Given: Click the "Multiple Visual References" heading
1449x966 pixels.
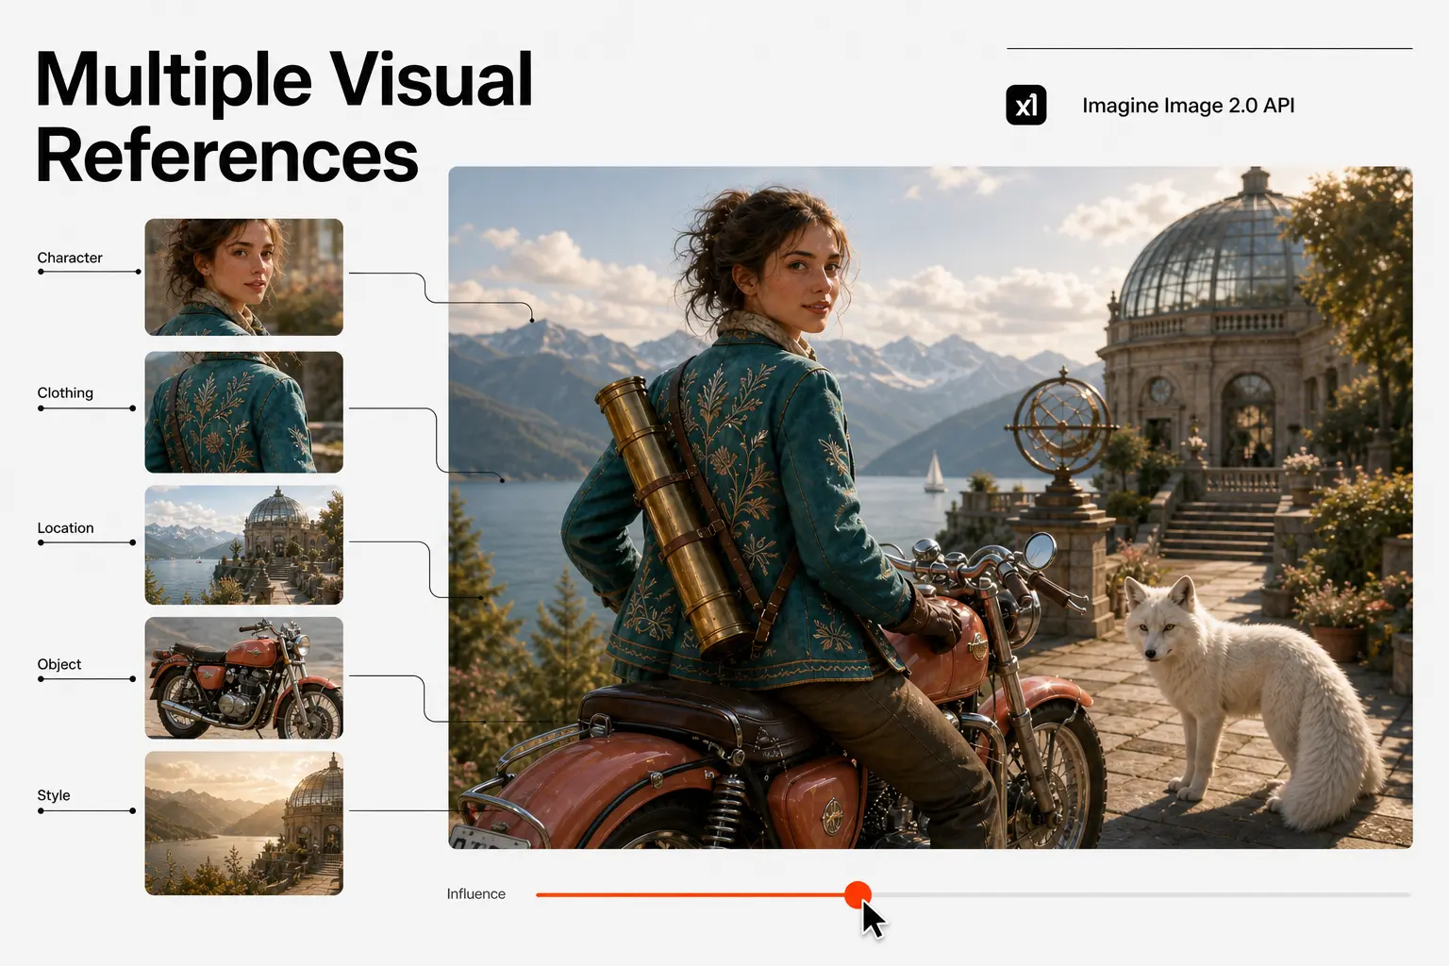Looking at the screenshot, I should (x=284, y=117).
